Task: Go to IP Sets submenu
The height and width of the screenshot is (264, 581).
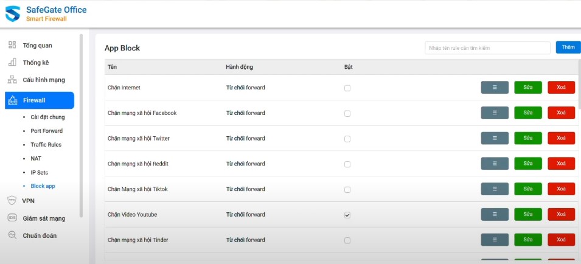Action: coord(40,173)
